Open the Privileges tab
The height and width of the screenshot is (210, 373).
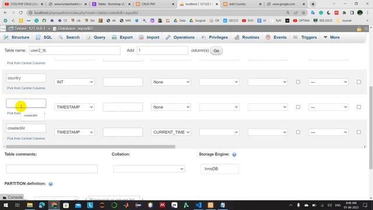[214, 37]
